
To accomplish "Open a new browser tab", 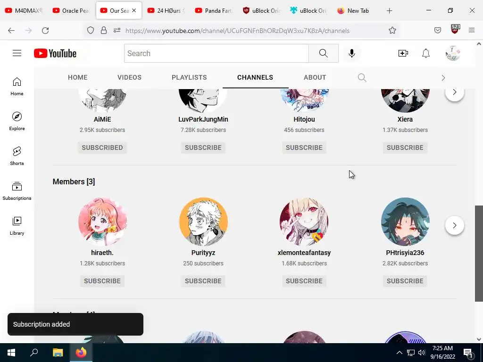I will 389,11.
